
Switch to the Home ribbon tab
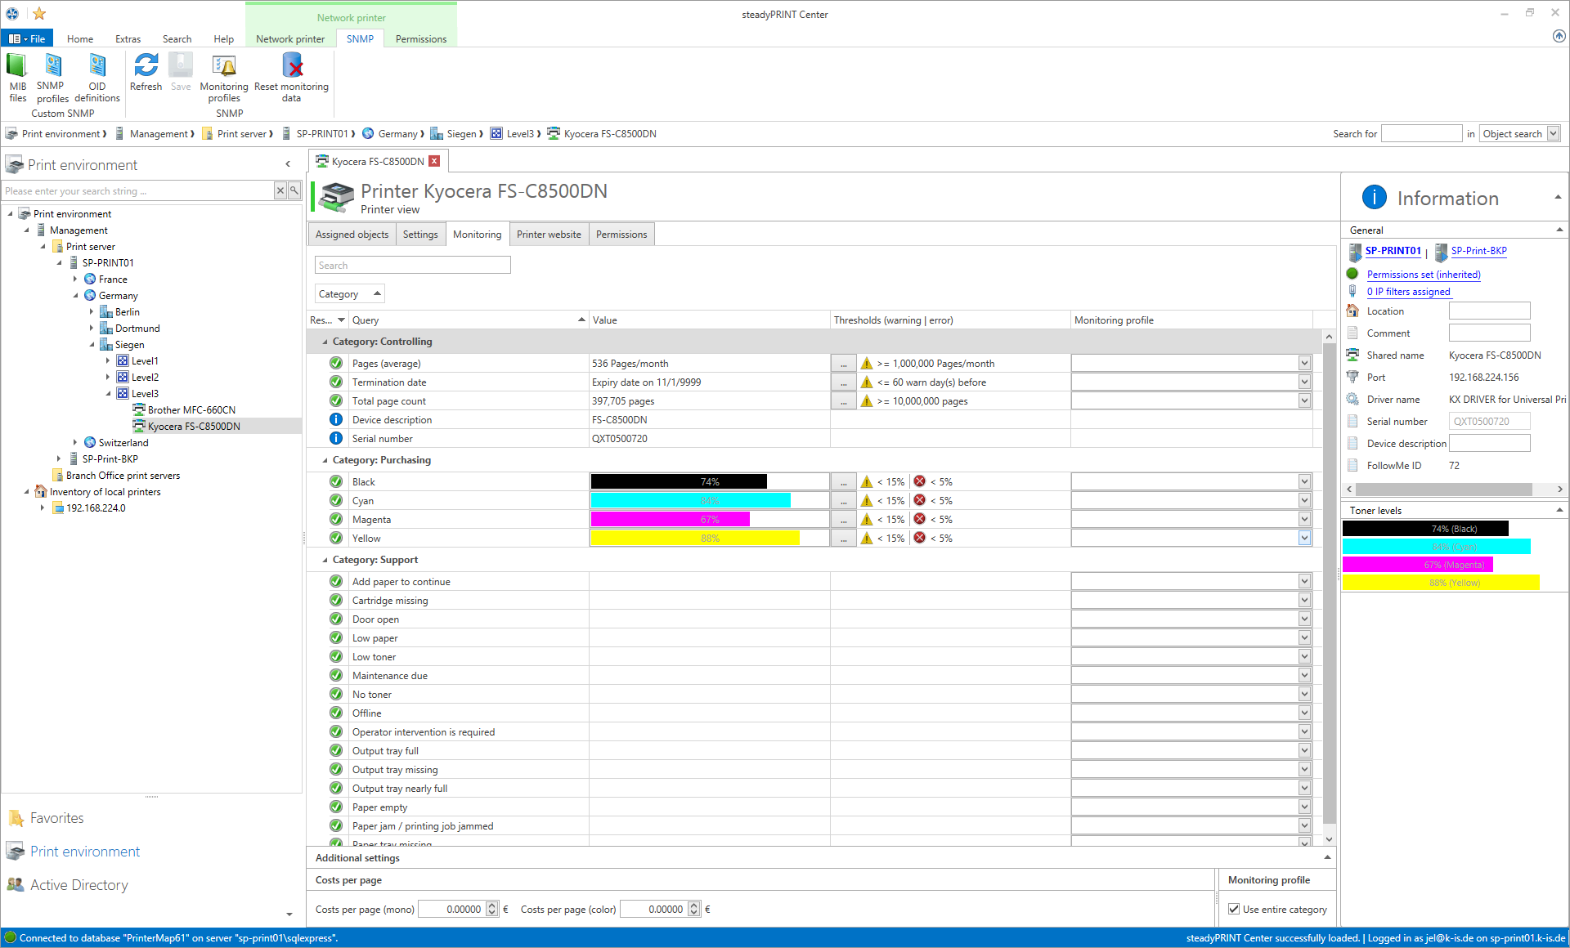[x=80, y=38]
